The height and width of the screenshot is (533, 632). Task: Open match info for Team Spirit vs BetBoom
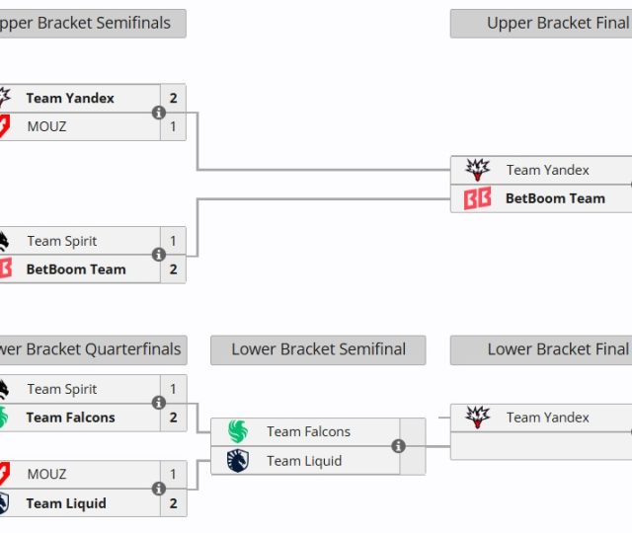click(x=159, y=255)
